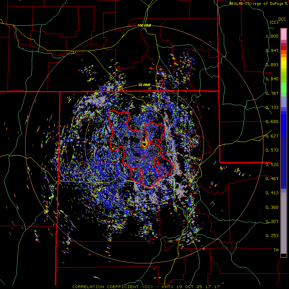Screen dimensions: 289x289
Task: Click the 0.840 legend value
Action: pos(272,79)
